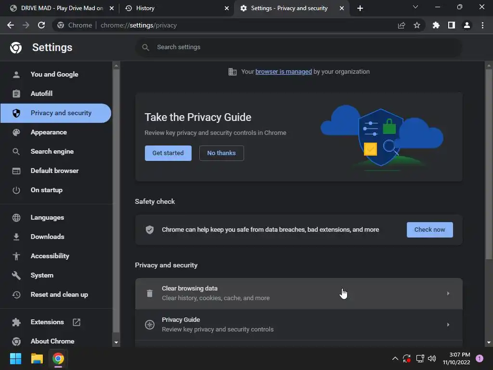
Task: Click the Search settings field
Action: (298, 47)
